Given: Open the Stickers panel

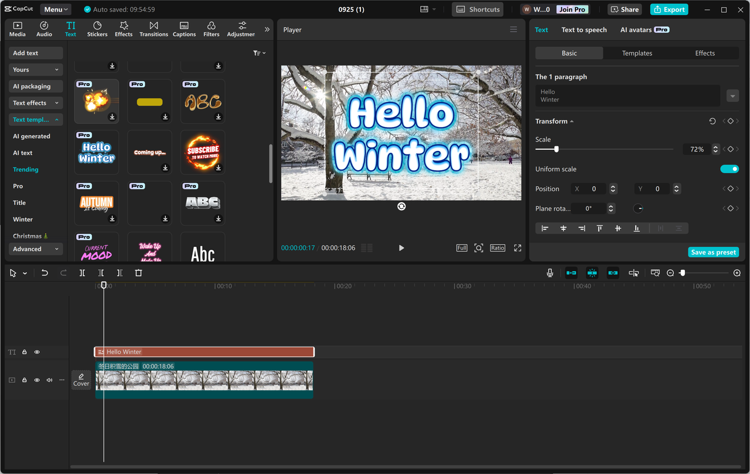Looking at the screenshot, I should point(97,29).
